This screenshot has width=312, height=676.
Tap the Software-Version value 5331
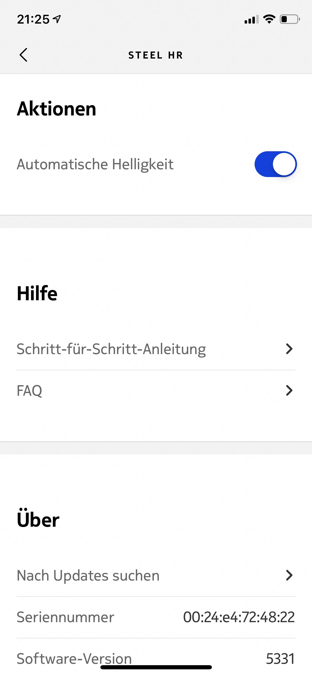pyautogui.click(x=280, y=659)
